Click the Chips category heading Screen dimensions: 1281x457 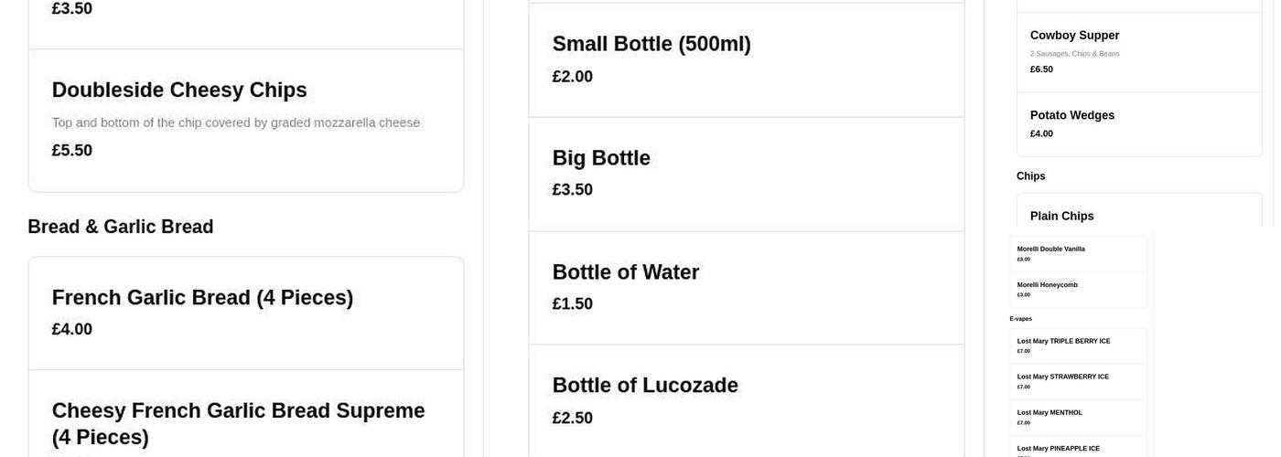point(1030,176)
